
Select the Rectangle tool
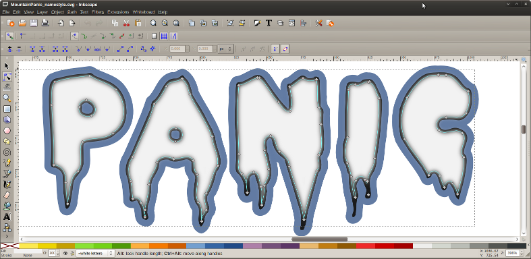pyautogui.click(x=7, y=109)
